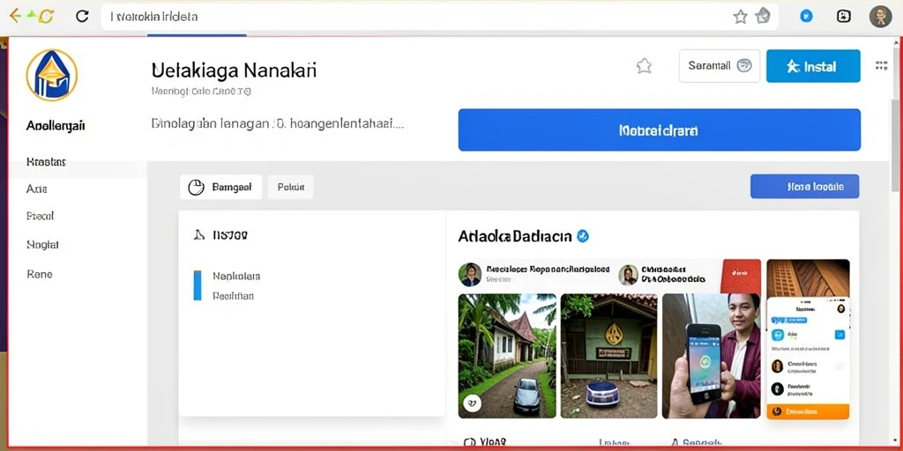Viewport: 903px width, 451px height.
Task: Select Sioglal in the left sidebar
Action: (x=42, y=245)
